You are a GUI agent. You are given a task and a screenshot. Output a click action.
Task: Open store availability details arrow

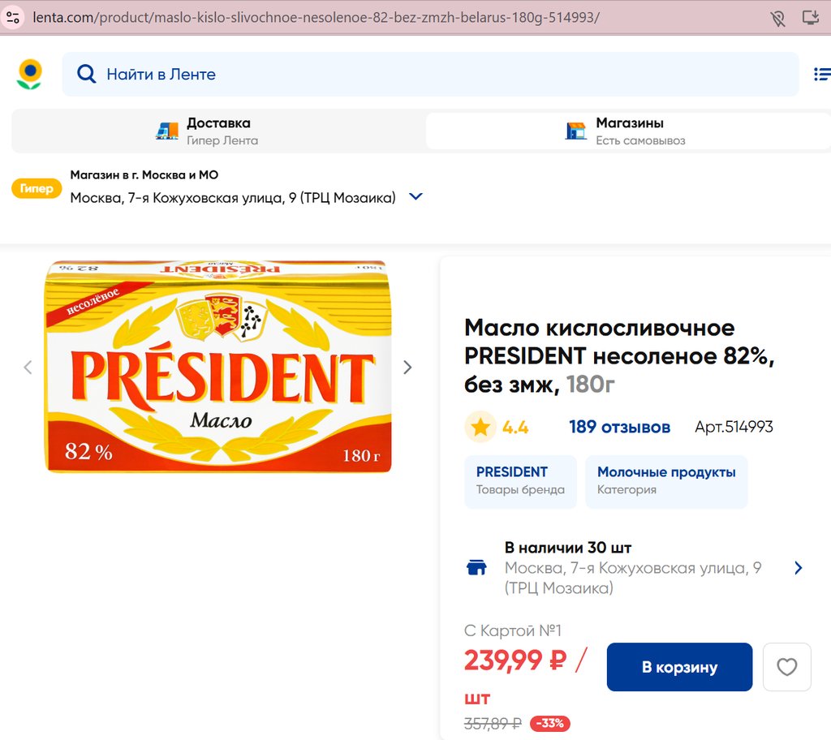(798, 567)
